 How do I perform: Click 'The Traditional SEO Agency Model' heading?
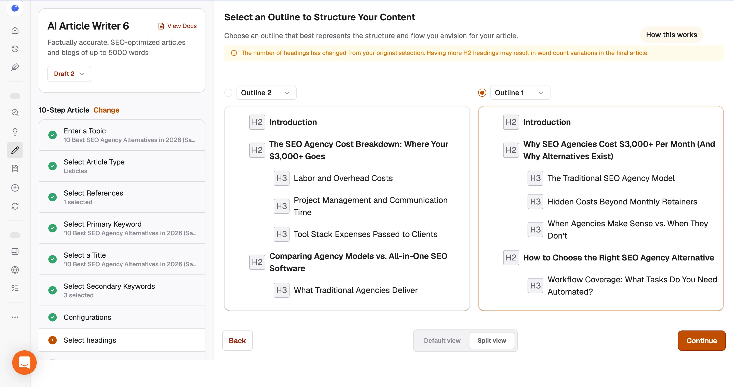coord(611,178)
